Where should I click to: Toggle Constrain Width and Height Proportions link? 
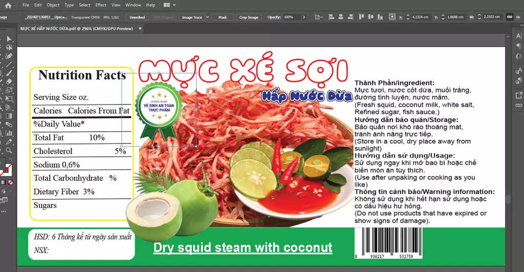510,17
